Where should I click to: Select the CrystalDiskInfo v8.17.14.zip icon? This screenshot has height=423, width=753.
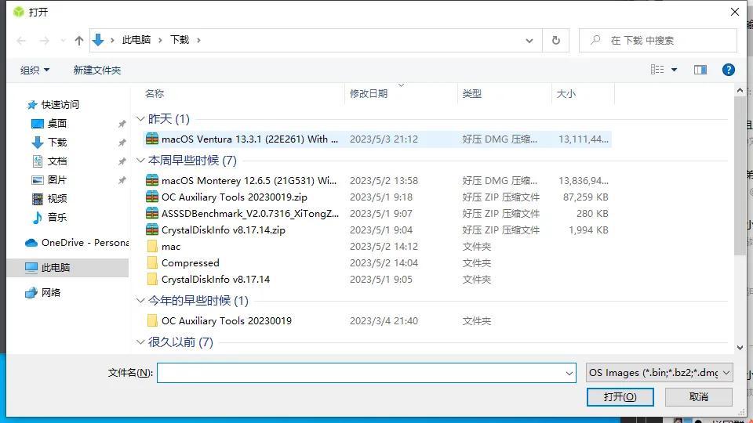152,230
